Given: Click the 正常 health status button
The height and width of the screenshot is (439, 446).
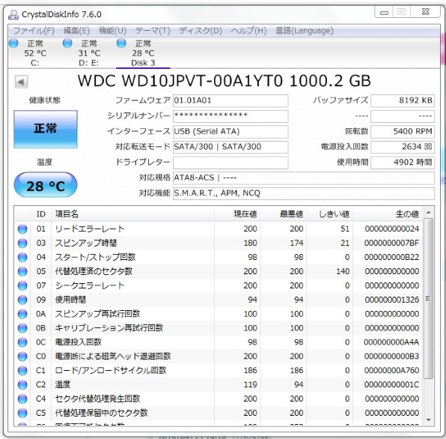Looking at the screenshot, I should [46, 130].
